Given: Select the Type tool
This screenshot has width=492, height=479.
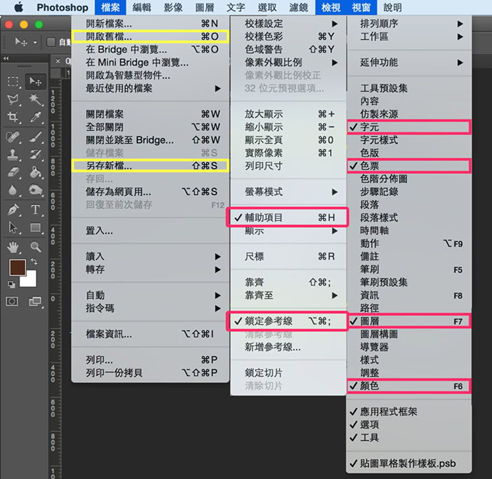Looking at the screenshot, I should point(36,209).
